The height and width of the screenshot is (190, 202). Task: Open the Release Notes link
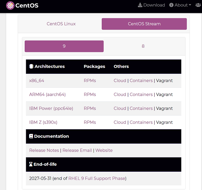(44, 150)
